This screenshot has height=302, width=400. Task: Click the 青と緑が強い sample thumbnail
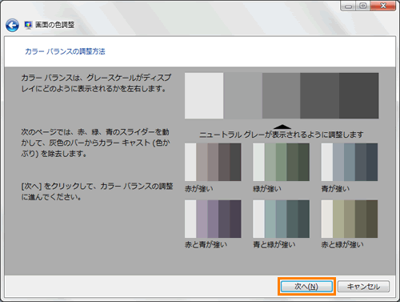pyautogui.click(x=281, y=219)
